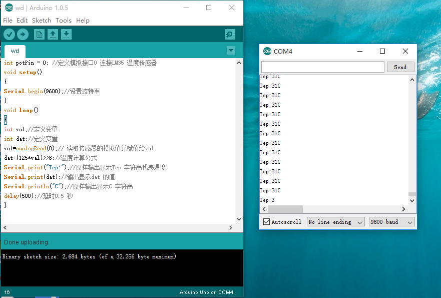The width and height of the screenshot is (441, 298).
Task: Click the Upload arrow icon in toolbar
Action: click(23, 35)
